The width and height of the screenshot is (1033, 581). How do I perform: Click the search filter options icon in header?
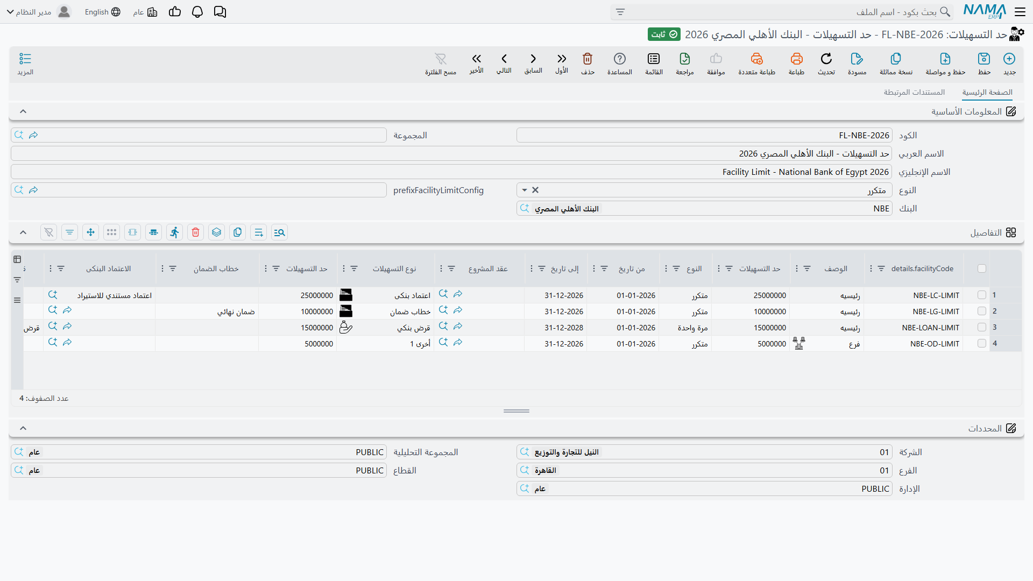[x=620, y=12]
